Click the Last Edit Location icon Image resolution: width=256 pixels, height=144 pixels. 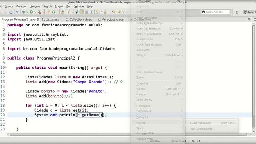pos(114,12)
